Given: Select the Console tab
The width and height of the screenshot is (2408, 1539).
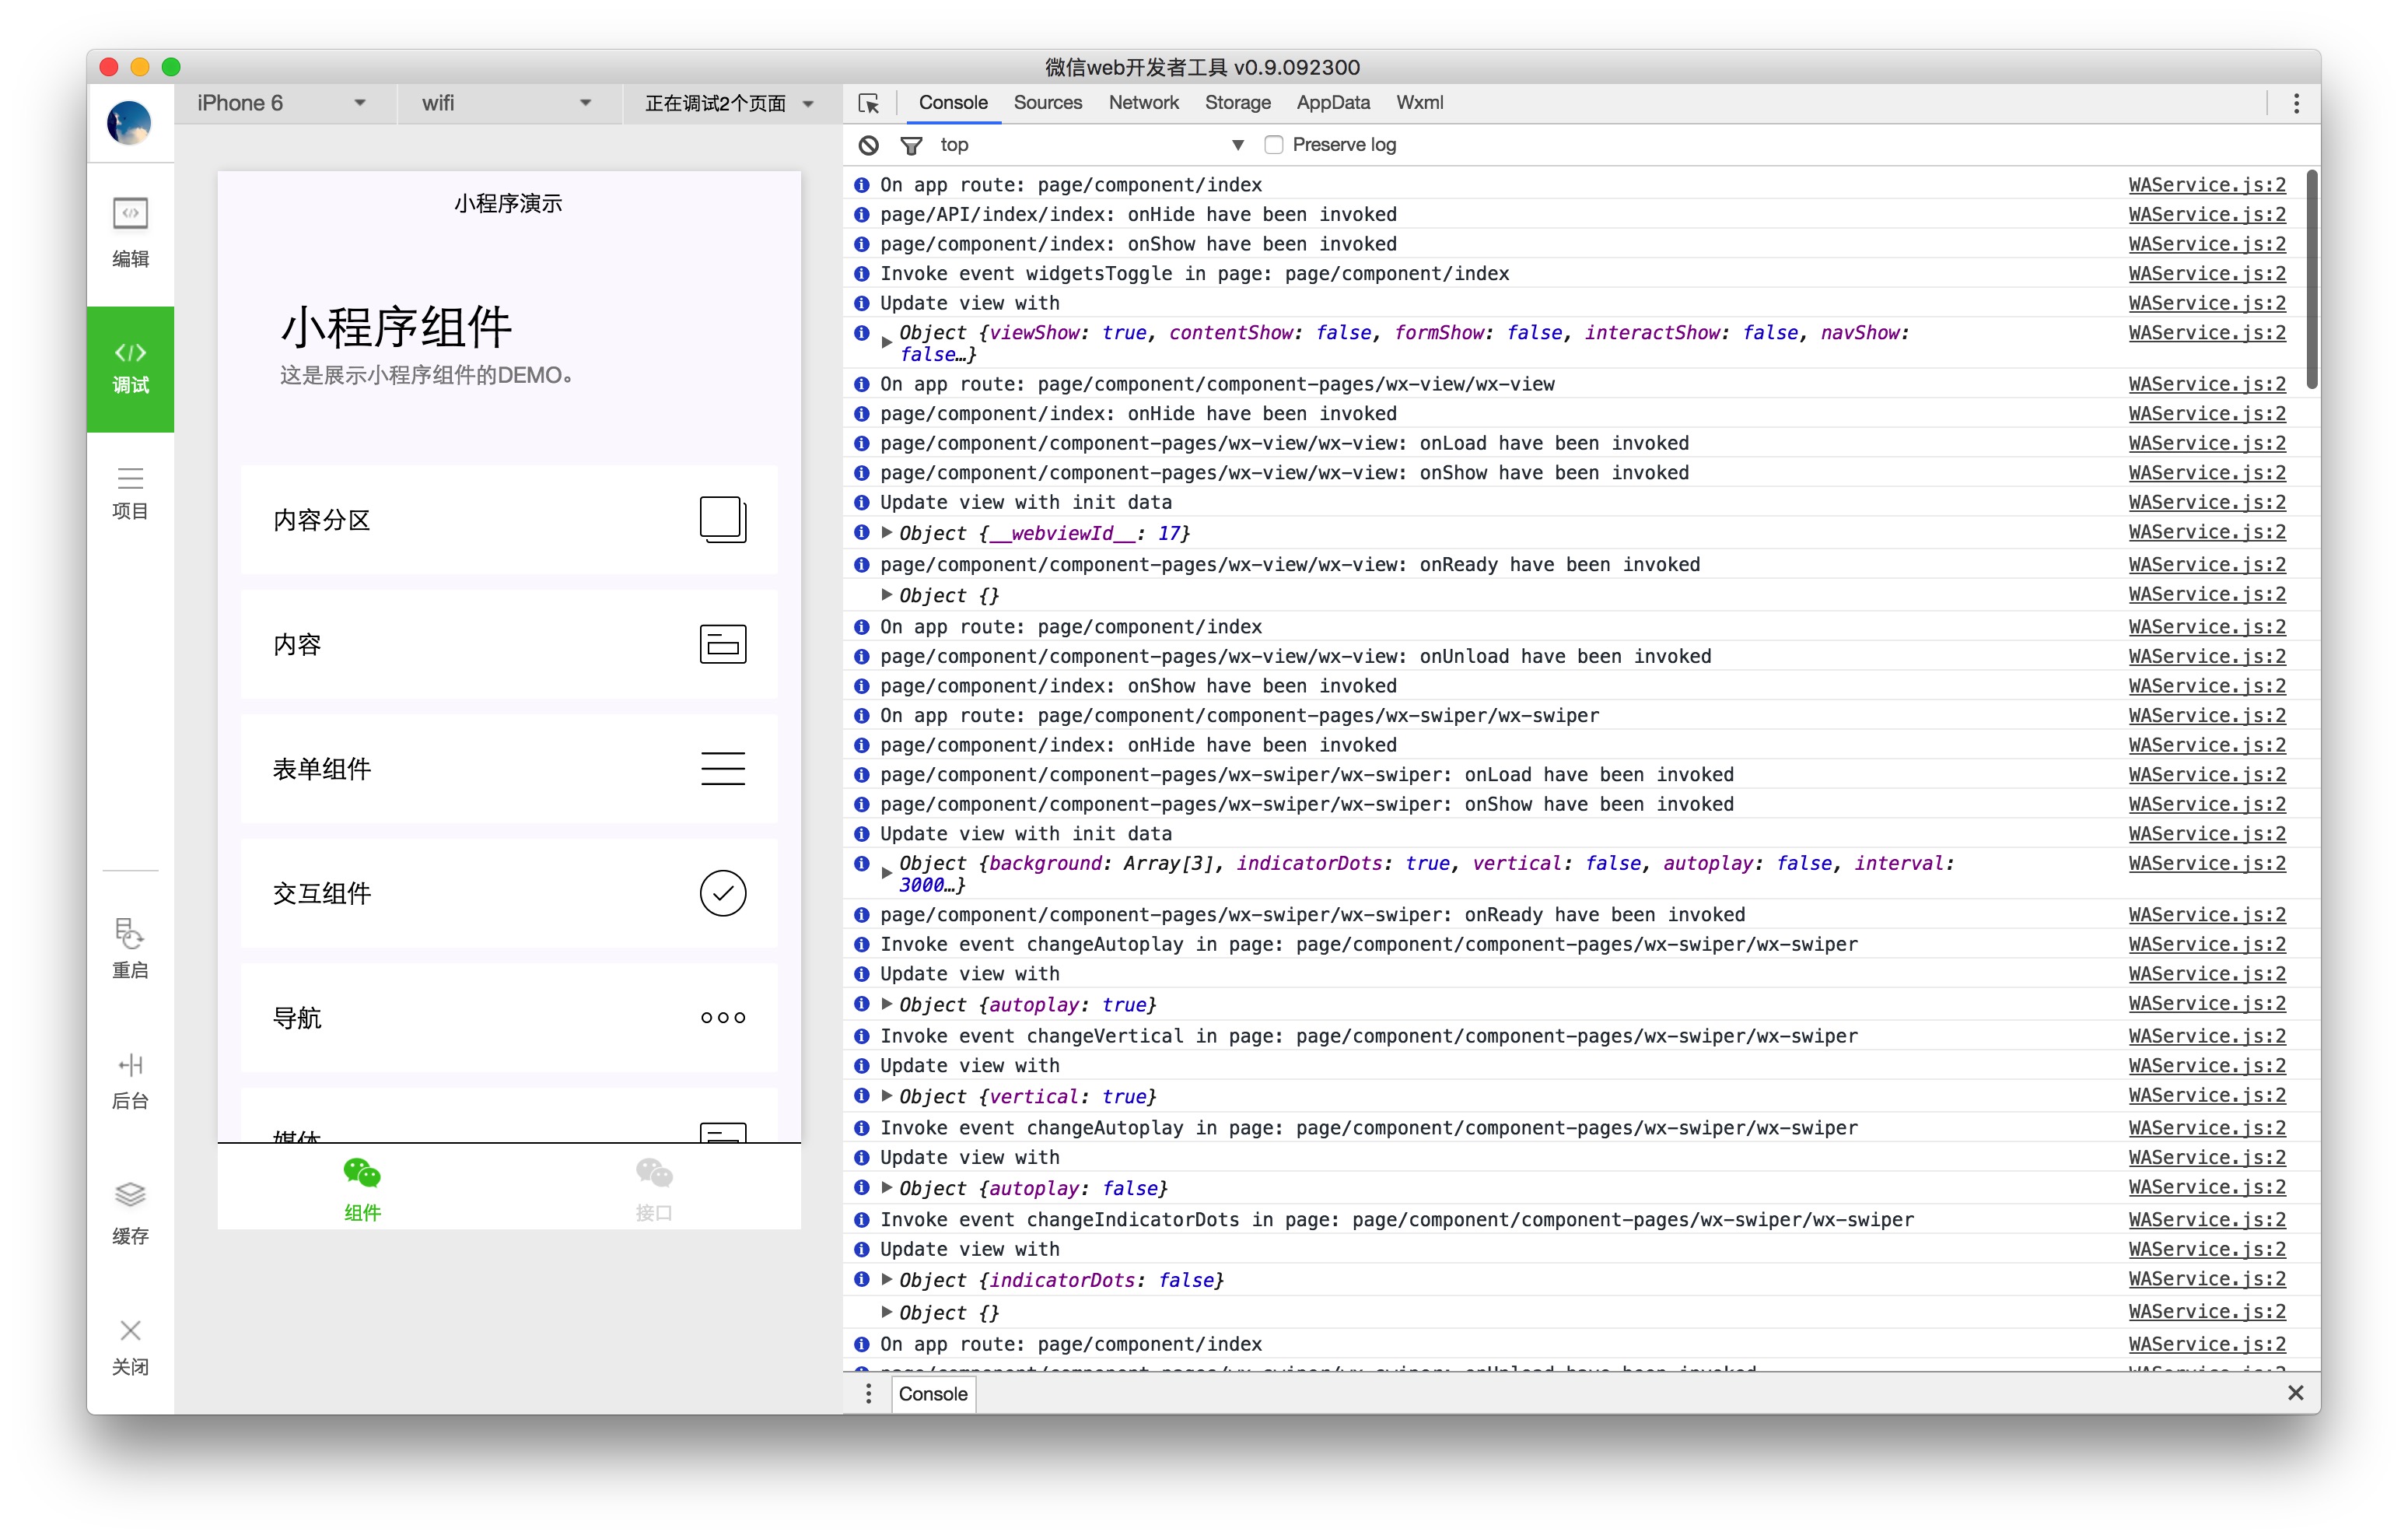Looking at the screenshot, I should point(948,102).
